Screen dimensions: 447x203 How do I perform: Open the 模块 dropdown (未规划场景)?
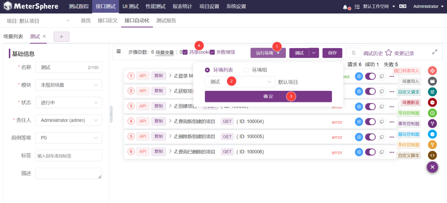click(69, 85)
